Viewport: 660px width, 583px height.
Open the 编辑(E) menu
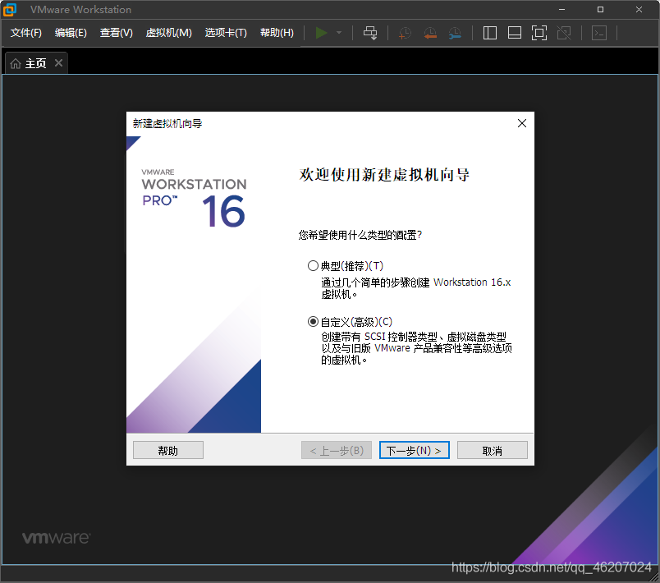tap(71, 33)
